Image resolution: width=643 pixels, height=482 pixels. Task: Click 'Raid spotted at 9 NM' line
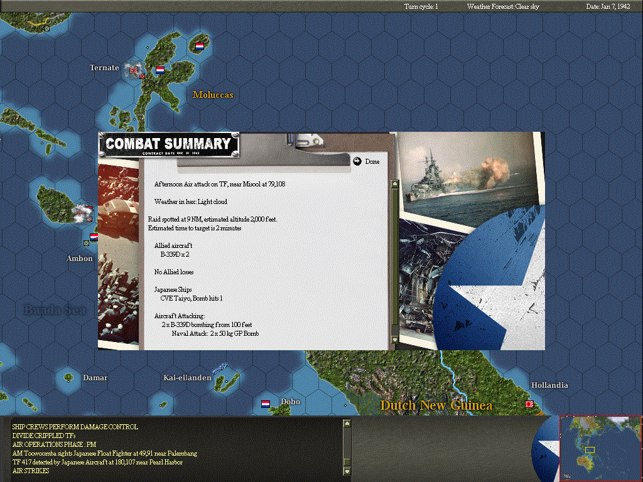(212, 219)
